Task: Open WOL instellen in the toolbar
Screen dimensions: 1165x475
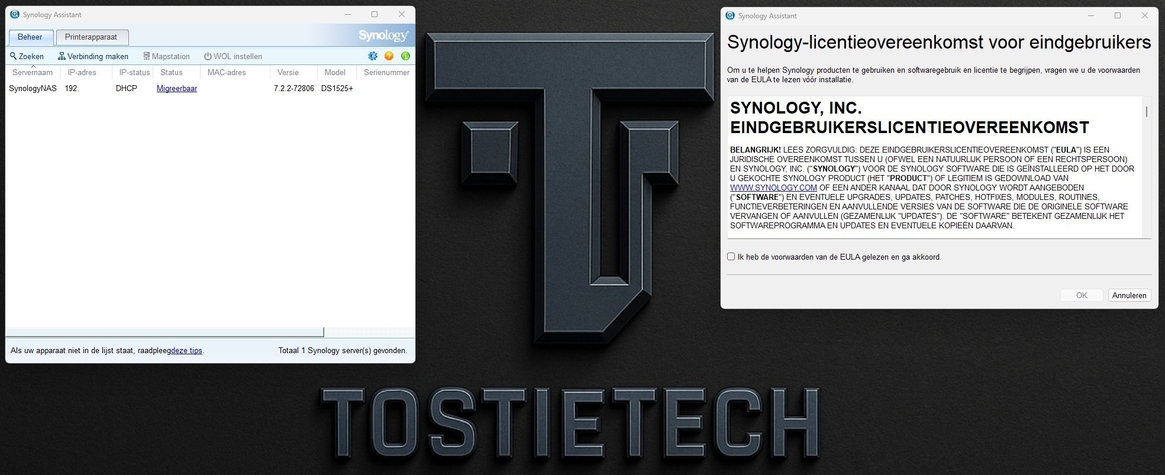Action: coord(233,56)
